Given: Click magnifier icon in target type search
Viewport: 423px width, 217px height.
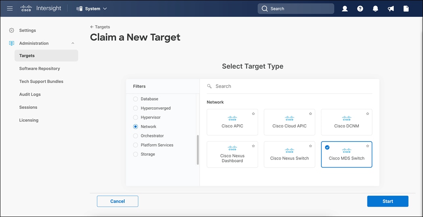Looking at the screenshot, I should (209, 86).
